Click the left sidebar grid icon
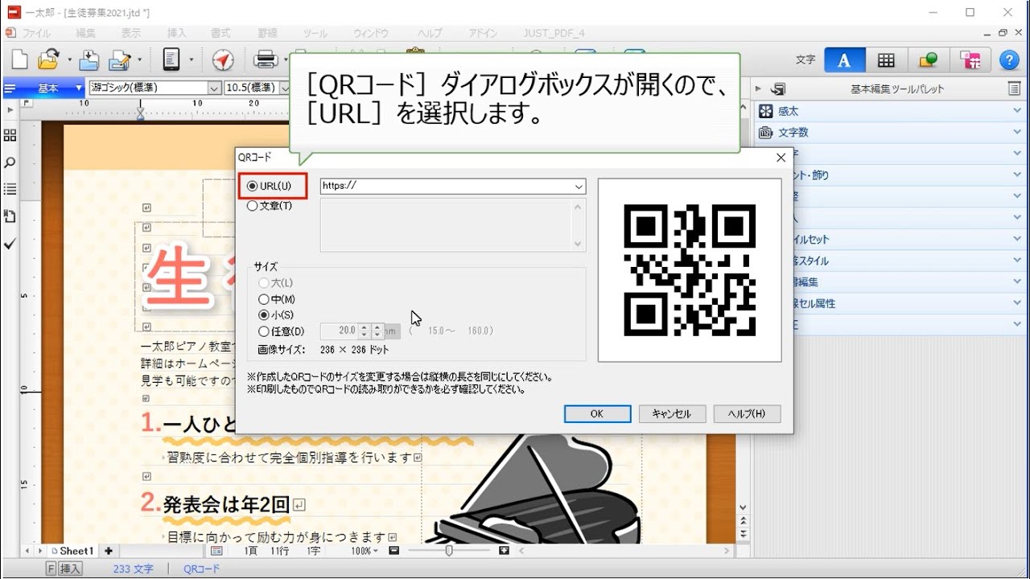The image size is (1030, 579). 10,135
